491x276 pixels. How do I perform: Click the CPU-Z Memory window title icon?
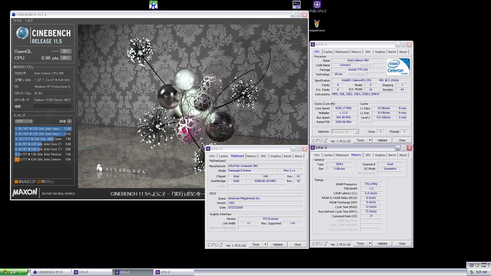[313, 148]
